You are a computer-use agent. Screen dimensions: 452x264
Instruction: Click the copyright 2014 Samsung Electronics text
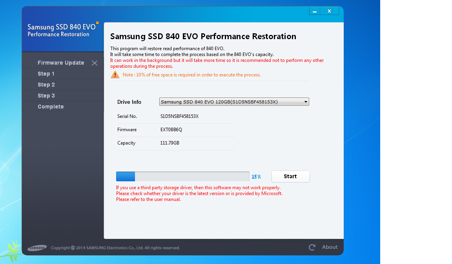tap(115, 248)
